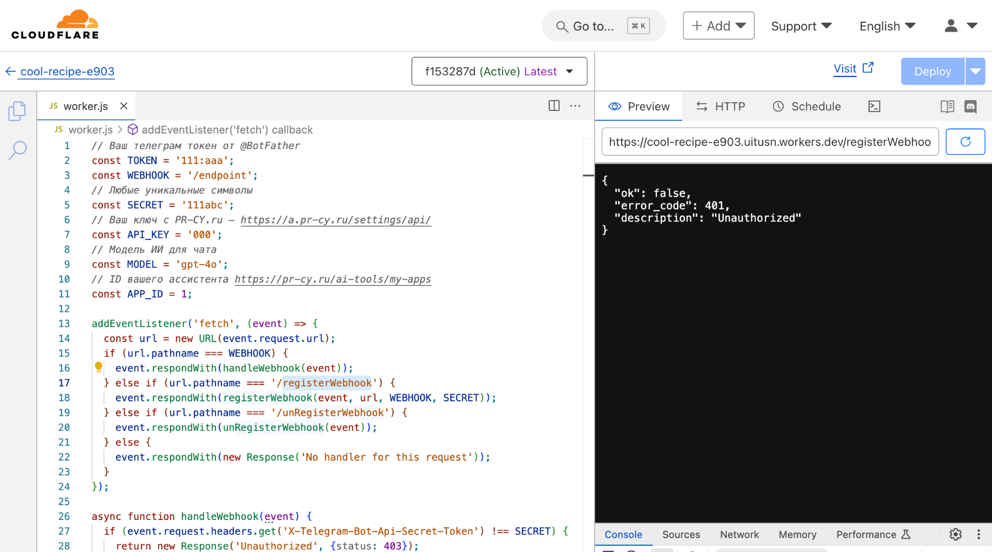The image size is (992, 552).
Task: Click the Preview eye icon
Action: click(615, 106)
